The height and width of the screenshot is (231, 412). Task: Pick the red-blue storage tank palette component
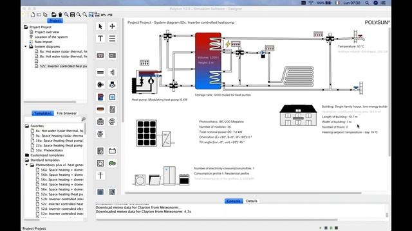100,97
